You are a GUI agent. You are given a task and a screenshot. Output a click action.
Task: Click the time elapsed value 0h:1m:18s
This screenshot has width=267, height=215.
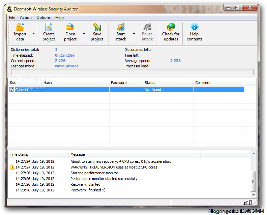(65, 55)
